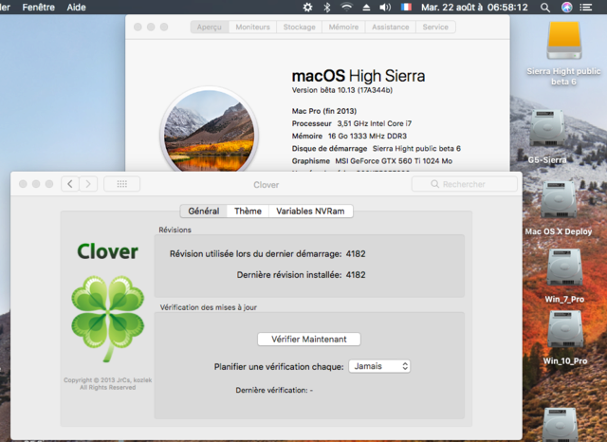
Task: Switch to Assistance tab
Action: [x=390, y=28]
